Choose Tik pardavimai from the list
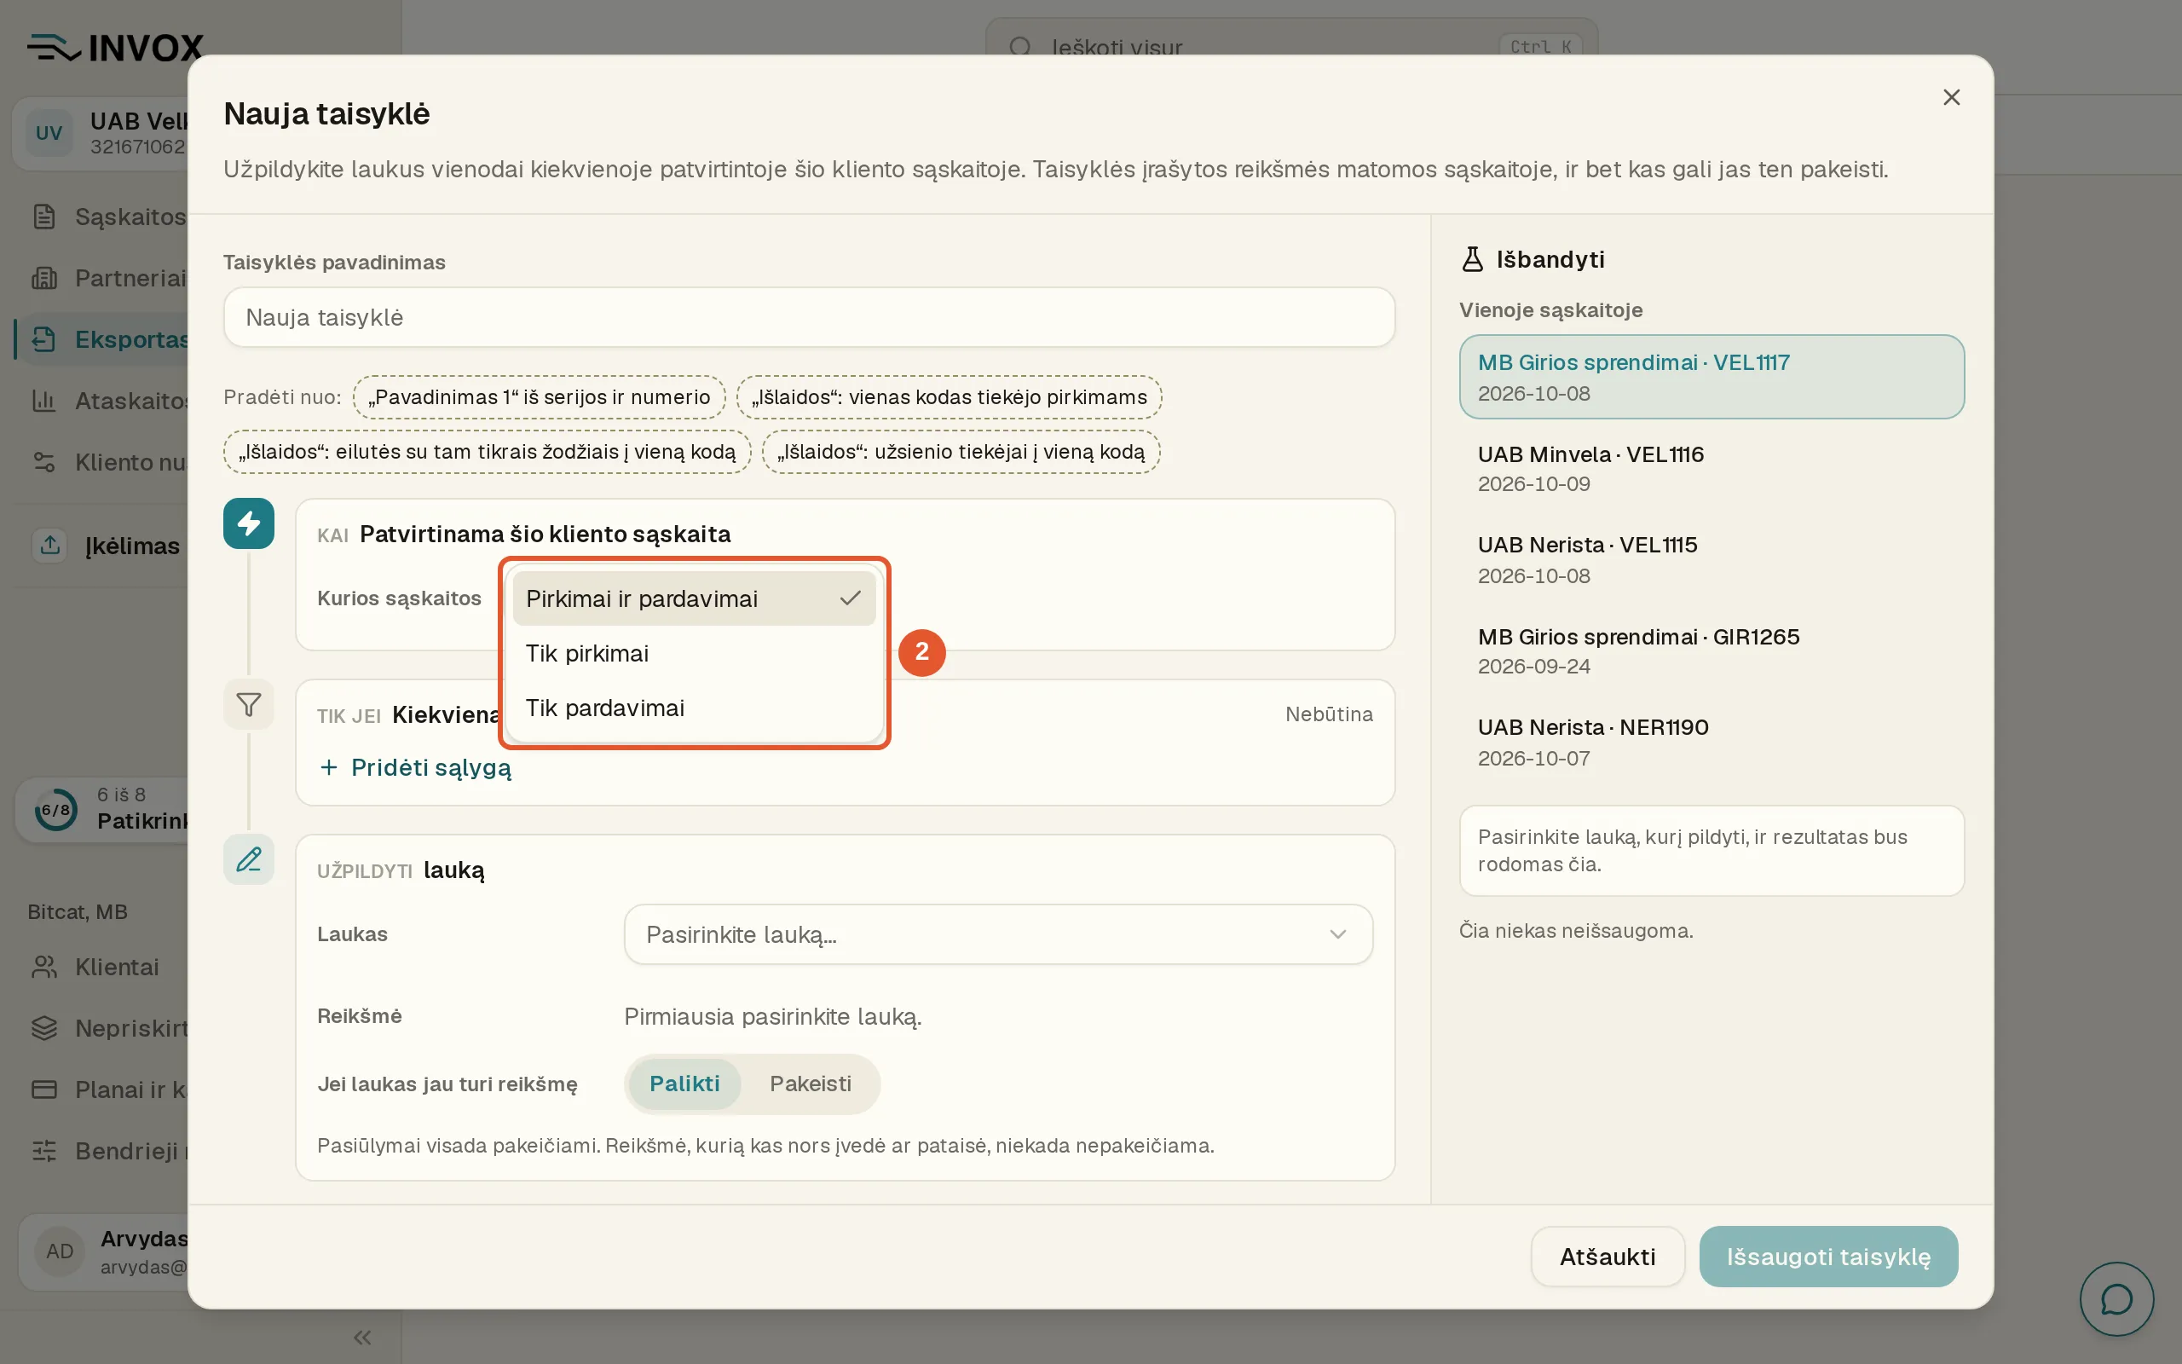This screenshot has height=1364, width=2182. click(693, 708)
